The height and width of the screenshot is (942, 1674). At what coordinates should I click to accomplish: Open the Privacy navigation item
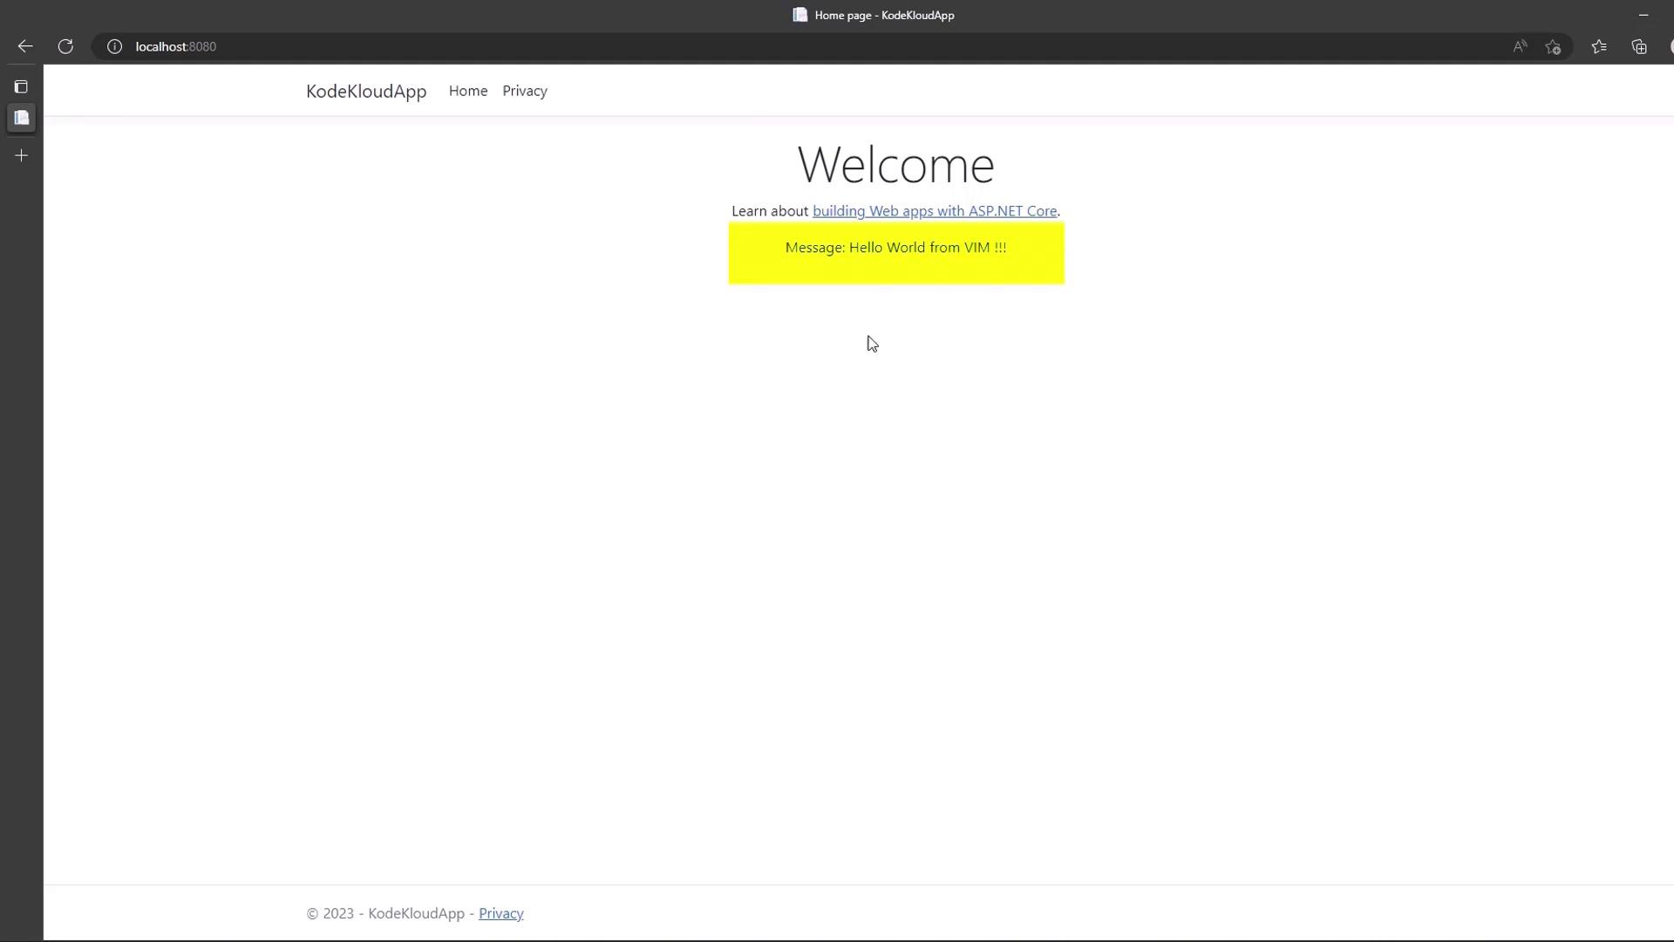pyautogui.click(x=525, y=91)
